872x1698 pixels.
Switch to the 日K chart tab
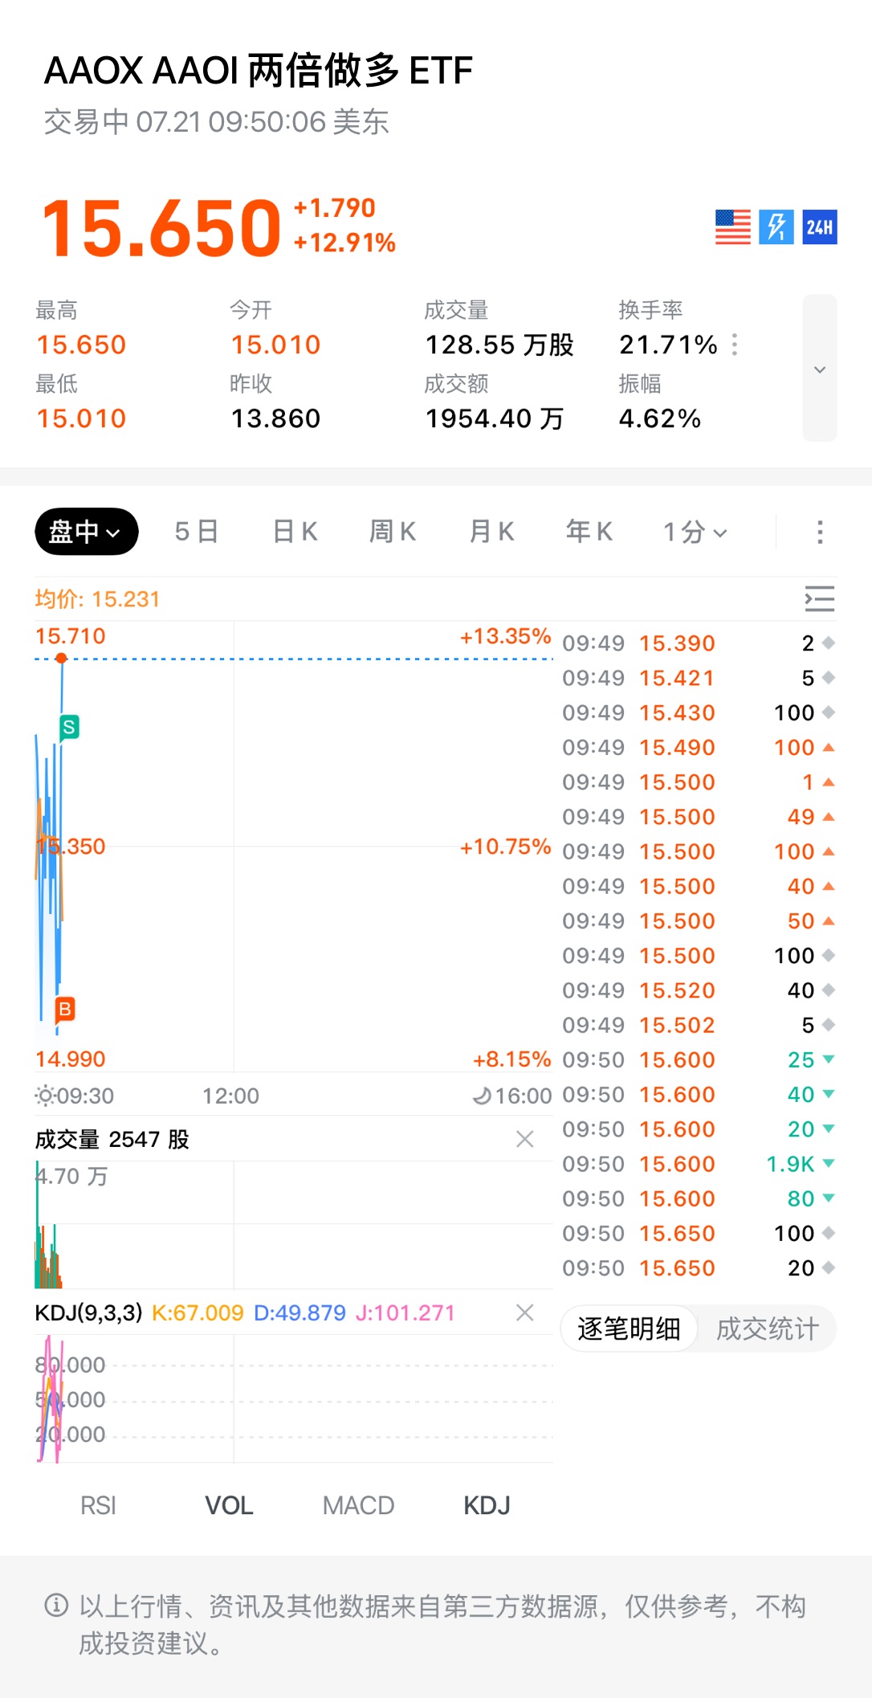[x=295, y=532]
